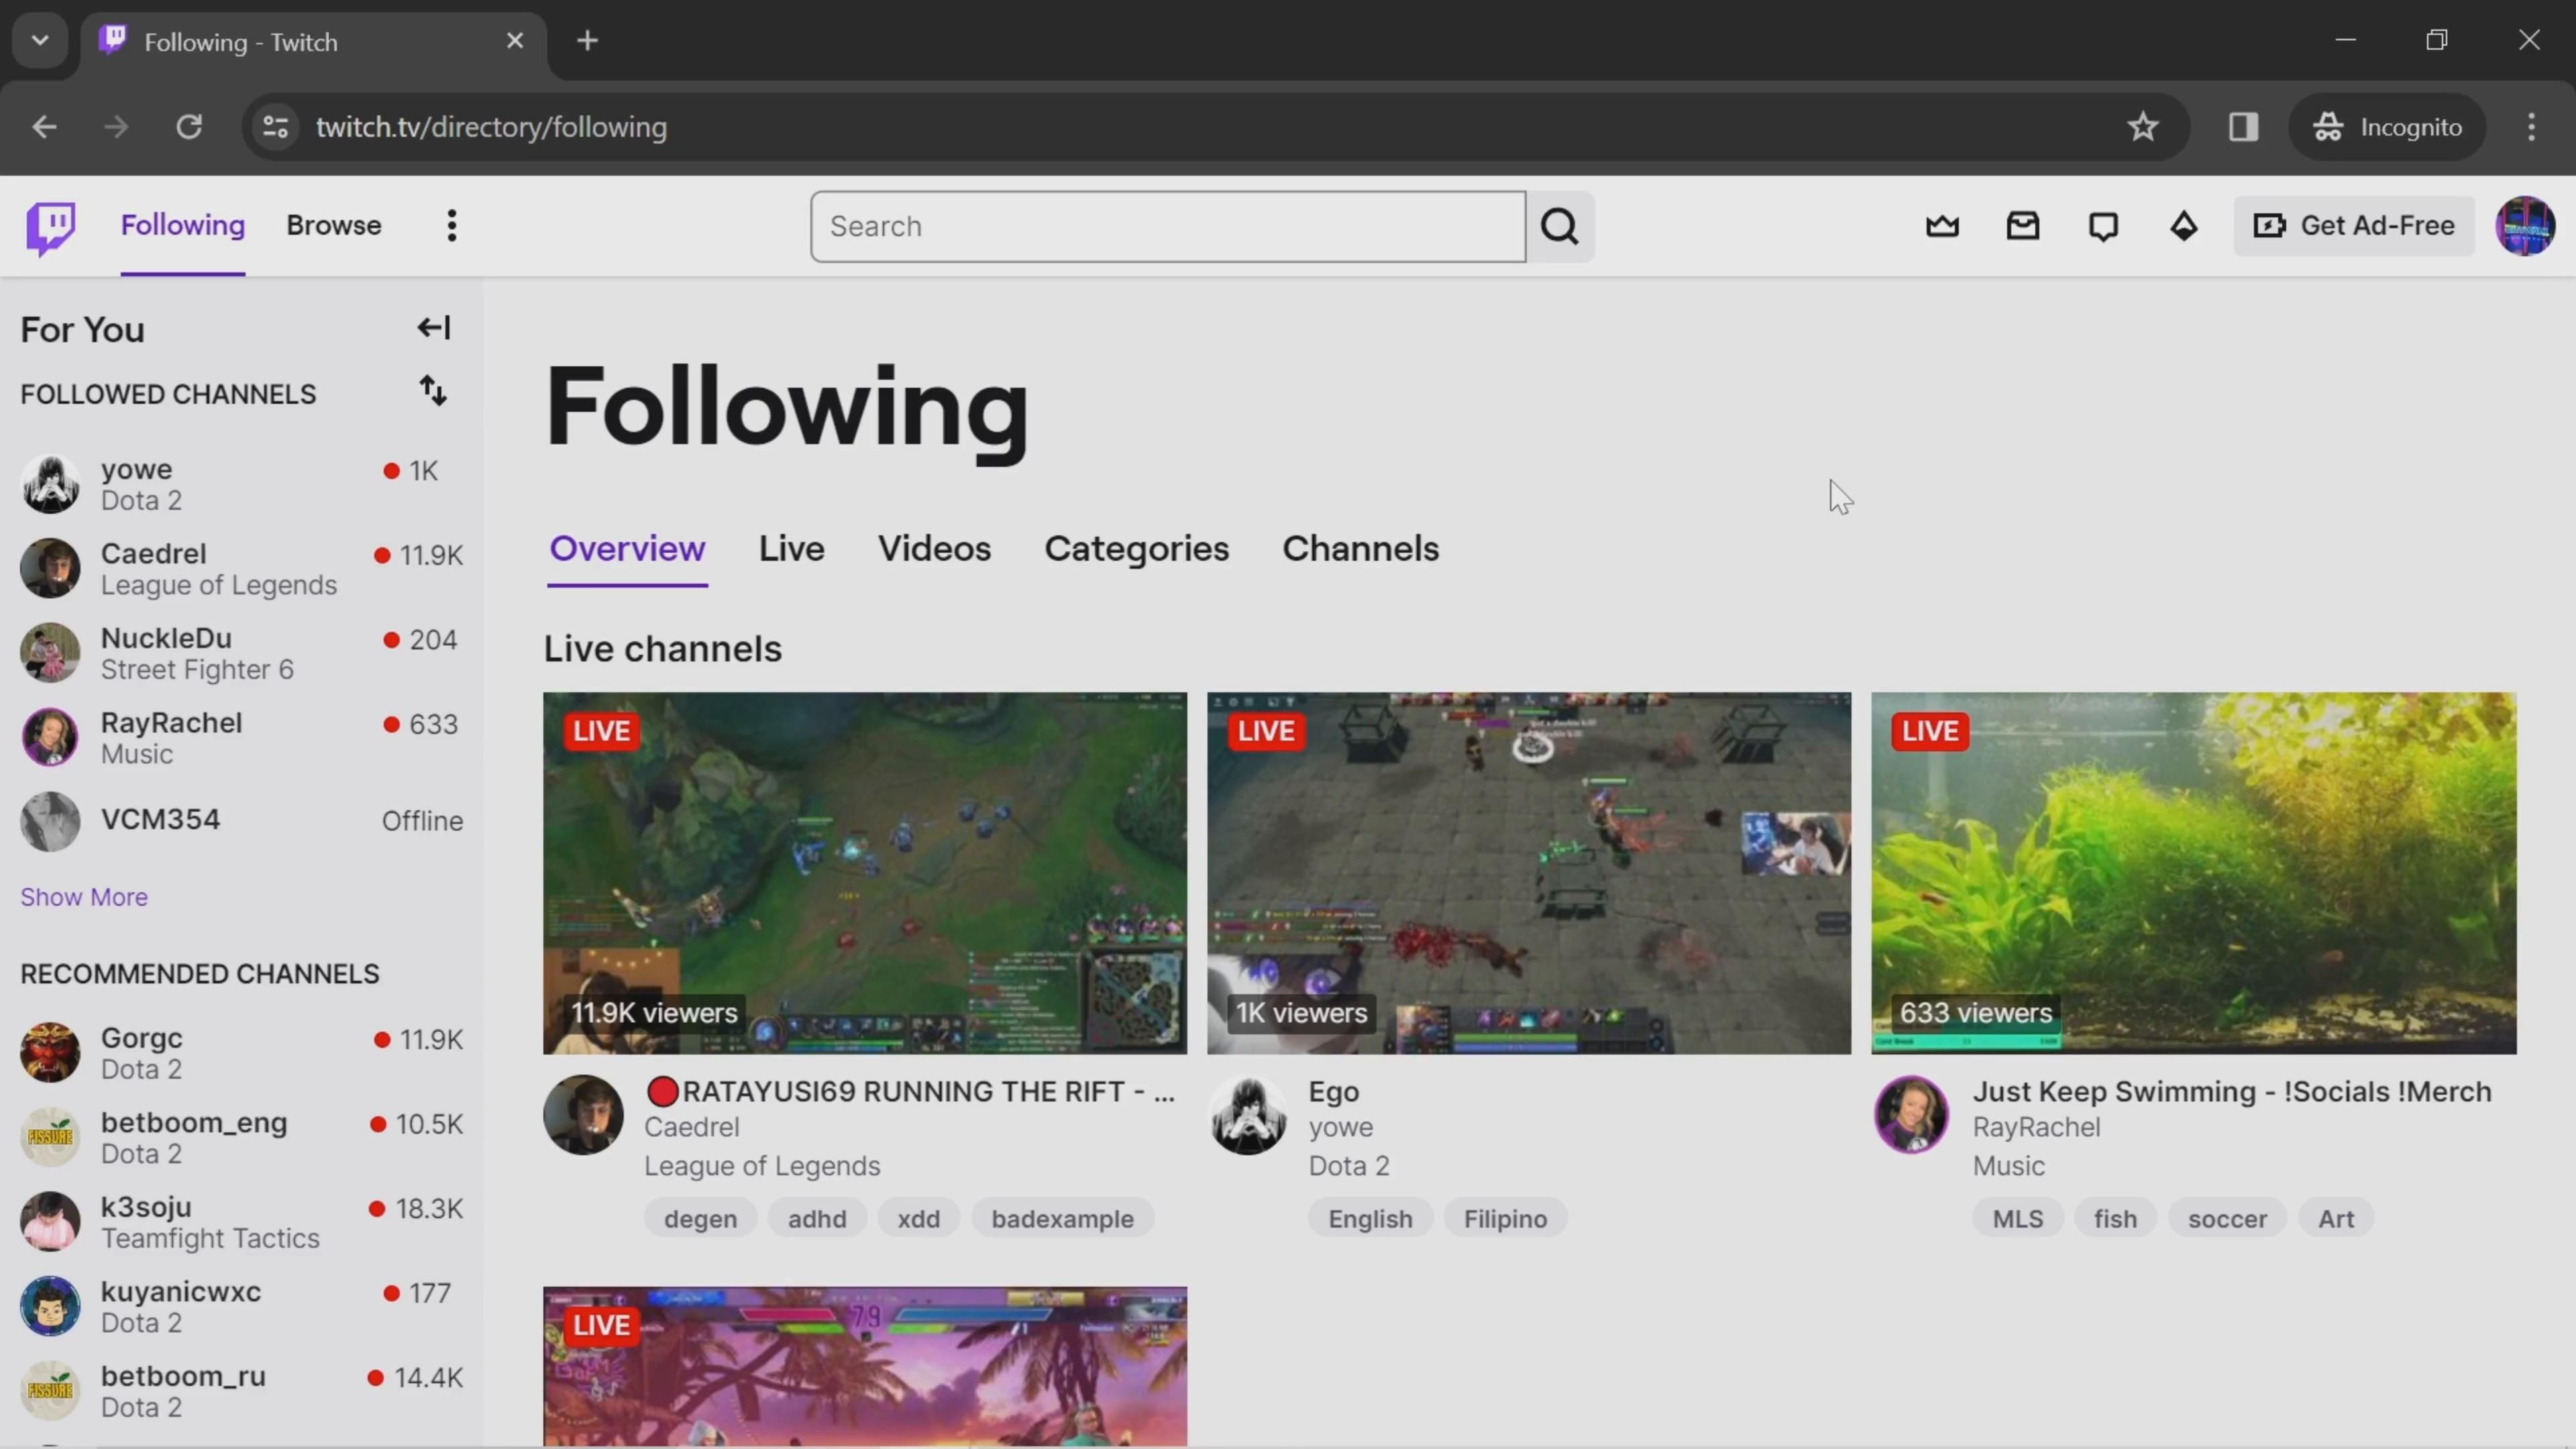The image size is (2576, 1449).
Task: Toggle the browser side panel
Action: [2243, 127]
